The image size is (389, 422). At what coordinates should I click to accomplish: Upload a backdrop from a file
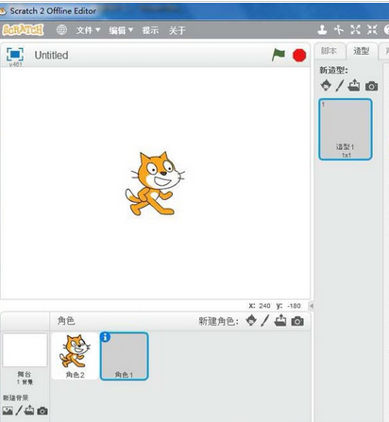pos(29,410)
